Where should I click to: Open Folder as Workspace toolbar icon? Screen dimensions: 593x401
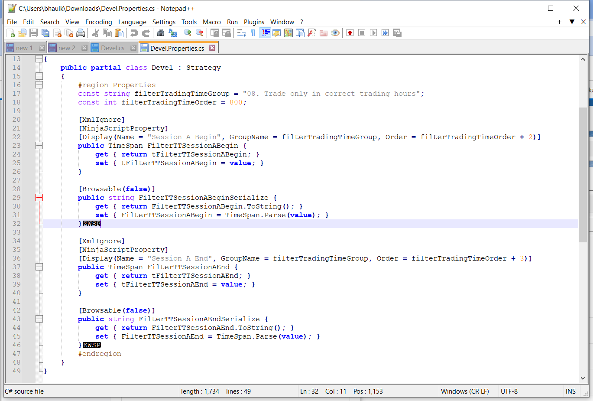324,33
